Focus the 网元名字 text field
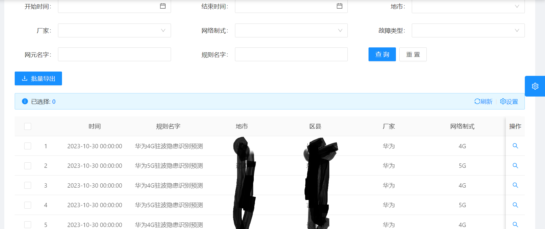Image resolution: width=545 pixels, height=229 pixels. pyautogui.click(x=114, y=54)
